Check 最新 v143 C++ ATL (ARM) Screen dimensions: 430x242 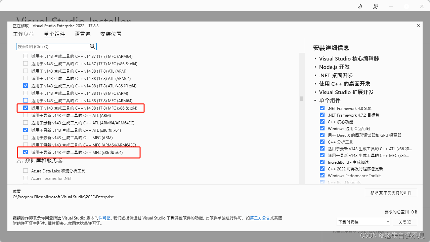point(26,115)
